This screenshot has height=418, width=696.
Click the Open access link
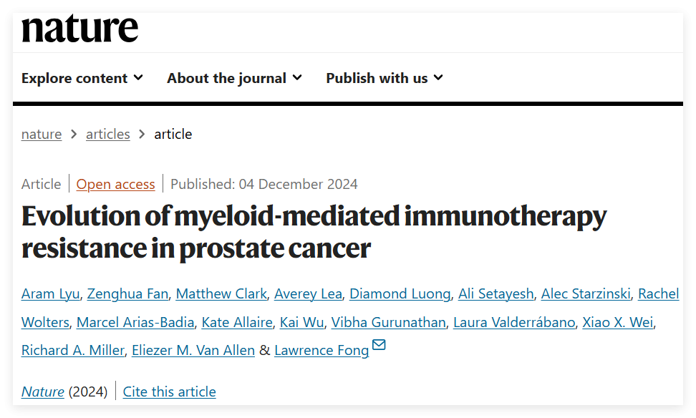point(115,184)
